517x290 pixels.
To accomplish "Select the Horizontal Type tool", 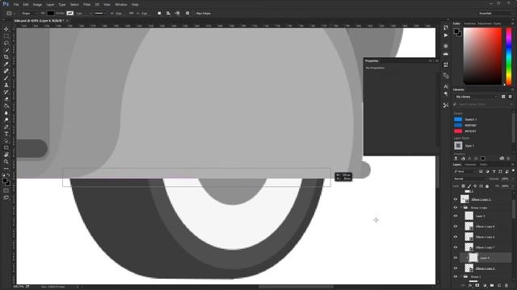I will [6, 134].
